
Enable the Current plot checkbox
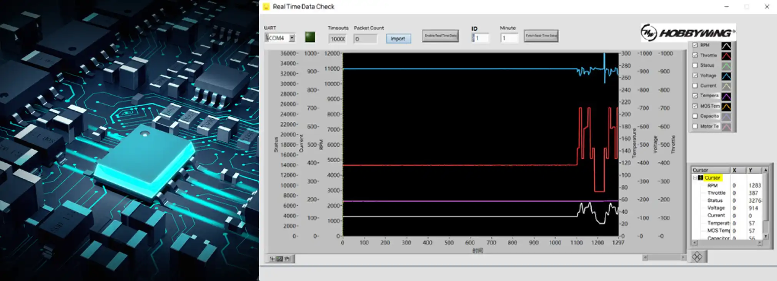coord(695,86)
